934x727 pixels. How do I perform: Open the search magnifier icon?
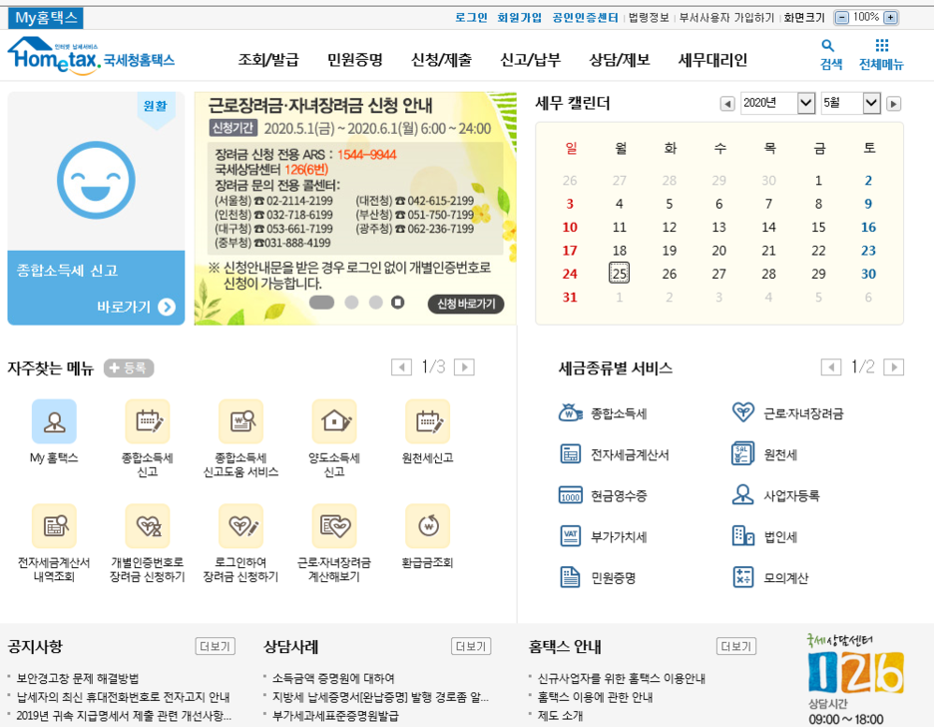pos(828,45)
